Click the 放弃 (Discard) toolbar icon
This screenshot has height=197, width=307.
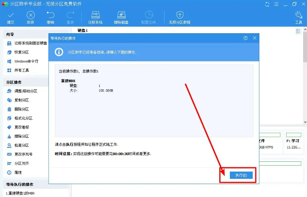(31, 16)
